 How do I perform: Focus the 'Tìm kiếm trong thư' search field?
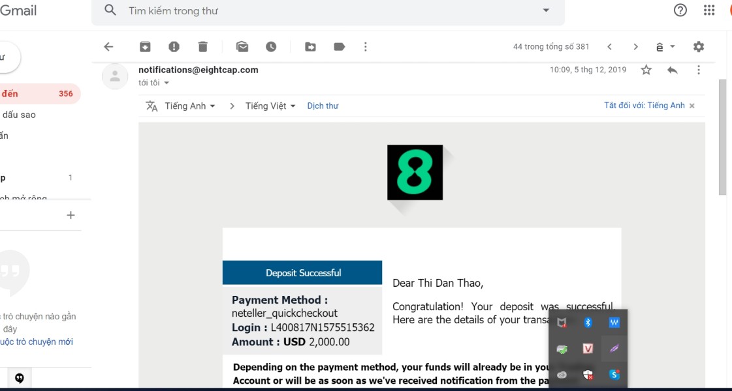(328, 10)
